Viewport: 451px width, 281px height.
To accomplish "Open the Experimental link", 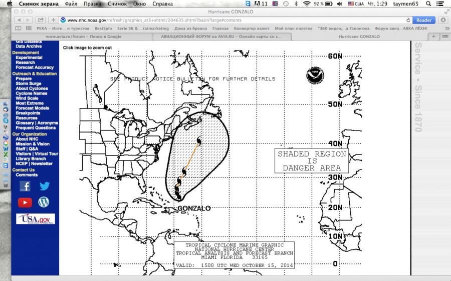I will (x=29, y=57).
